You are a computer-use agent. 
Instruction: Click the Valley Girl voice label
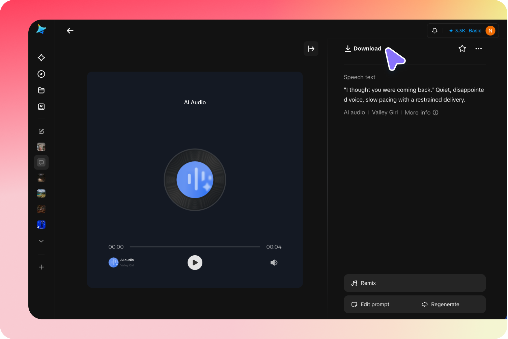pyautogui.click(x=385, y=112)
